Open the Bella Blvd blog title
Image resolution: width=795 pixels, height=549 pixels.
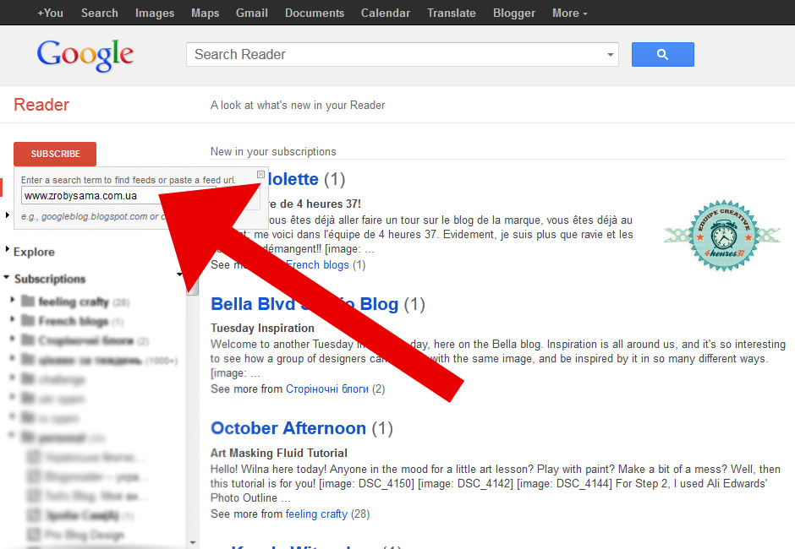coord(304,304)
